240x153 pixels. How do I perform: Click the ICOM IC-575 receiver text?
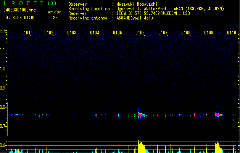pos(153,13)
